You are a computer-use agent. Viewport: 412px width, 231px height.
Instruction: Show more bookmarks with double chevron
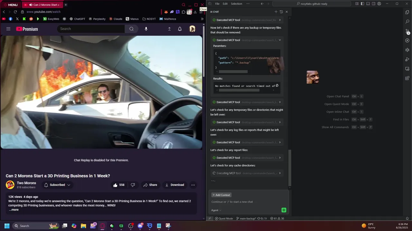click(202, 19)
